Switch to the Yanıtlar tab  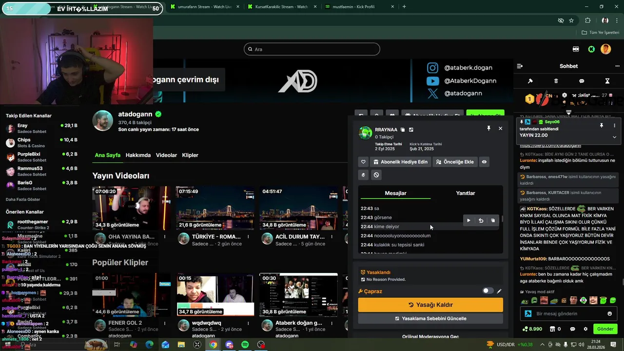pyautogui.click(x=465, y=193)
